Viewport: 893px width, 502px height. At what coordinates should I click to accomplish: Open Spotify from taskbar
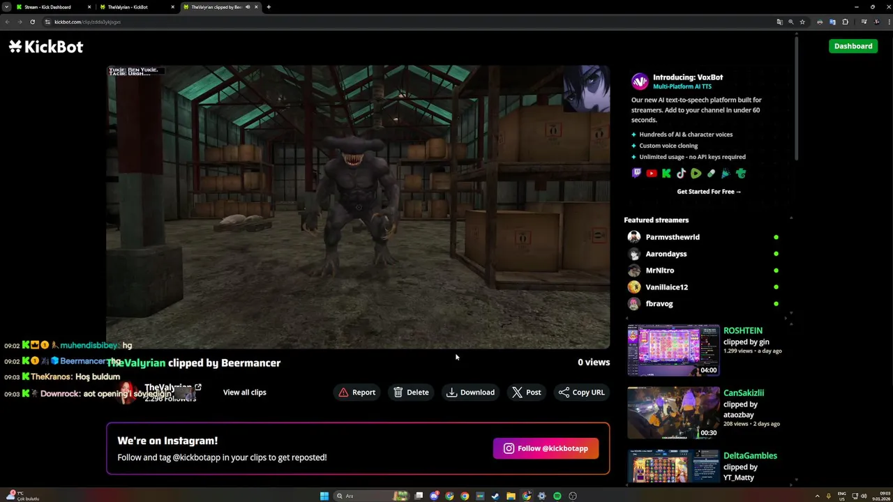point(557,496)
